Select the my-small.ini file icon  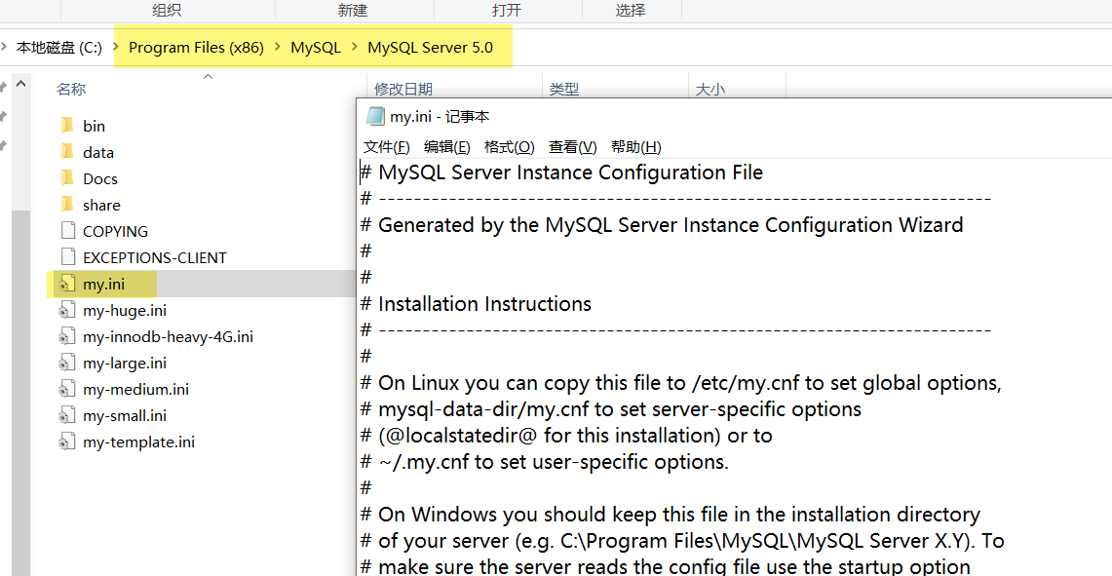(x=68, y=415)
